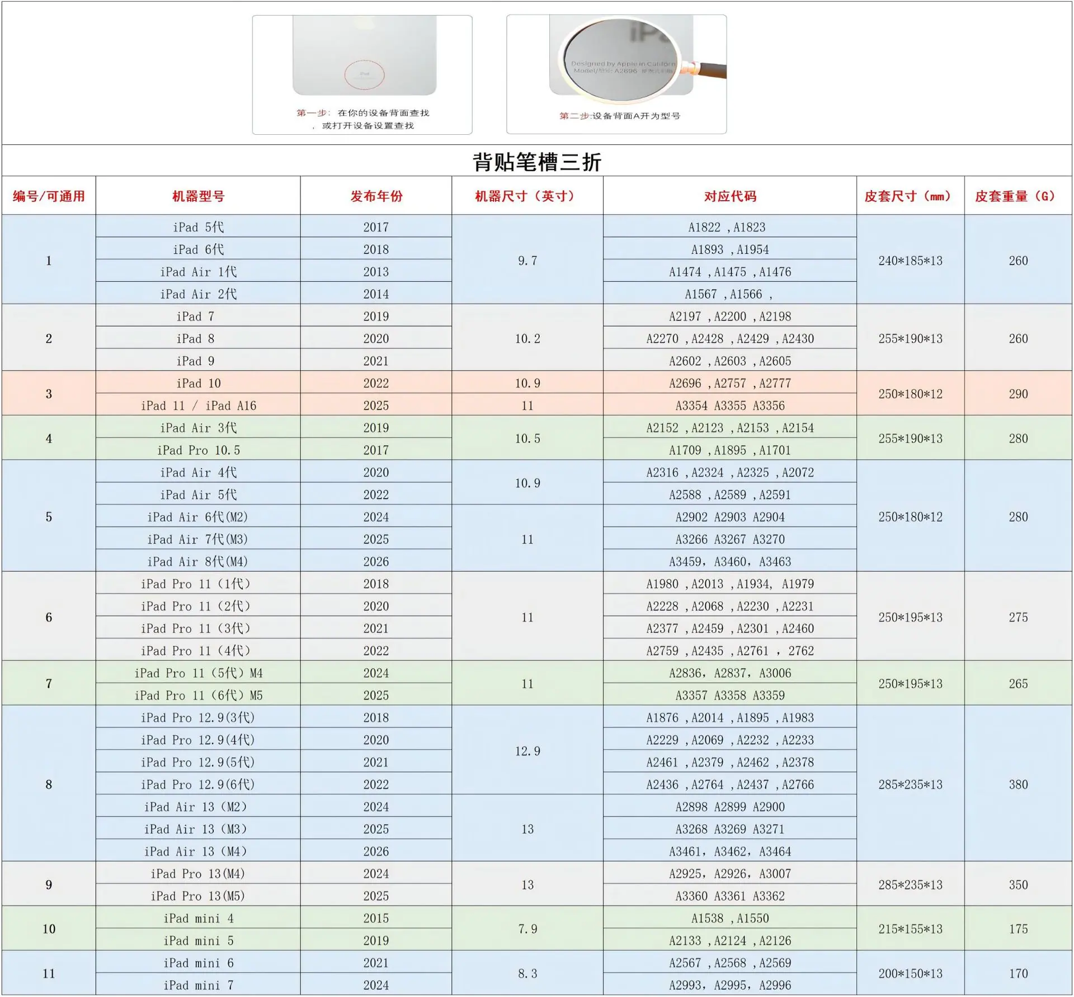Click the 皮套尺寸（mm） column header
The height and width of the screenshot is (997, 1074).
[x=911, y=196]
